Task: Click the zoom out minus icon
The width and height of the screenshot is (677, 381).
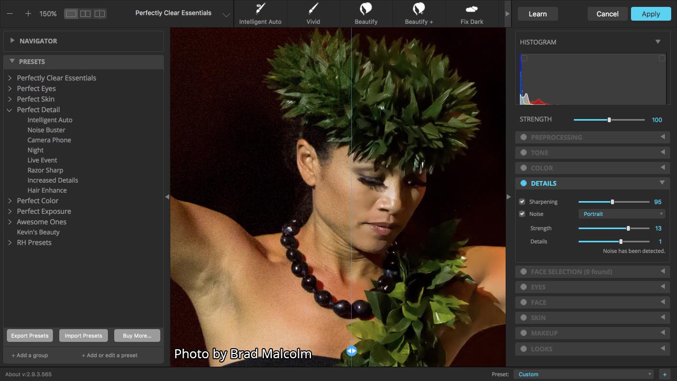Action: click(10, 14)
